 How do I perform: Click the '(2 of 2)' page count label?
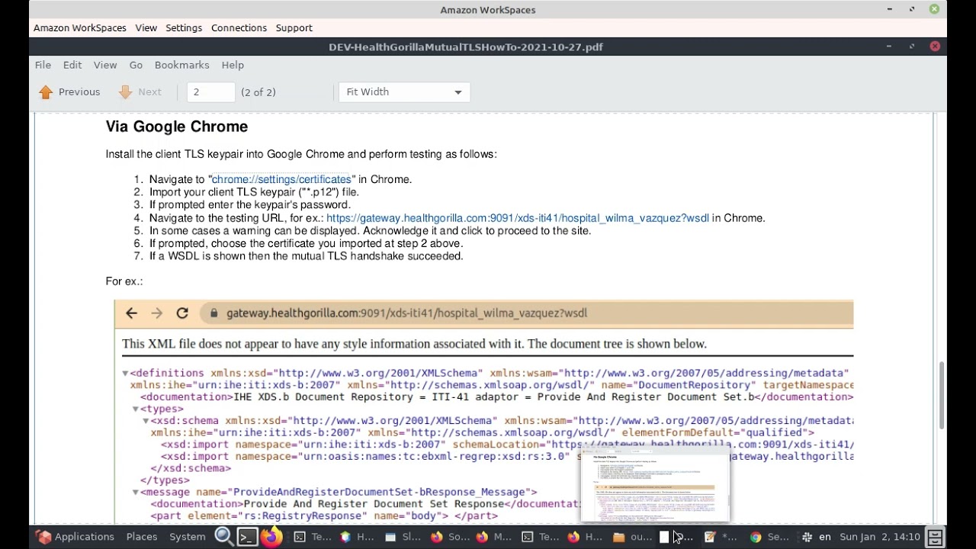point(258,92)
